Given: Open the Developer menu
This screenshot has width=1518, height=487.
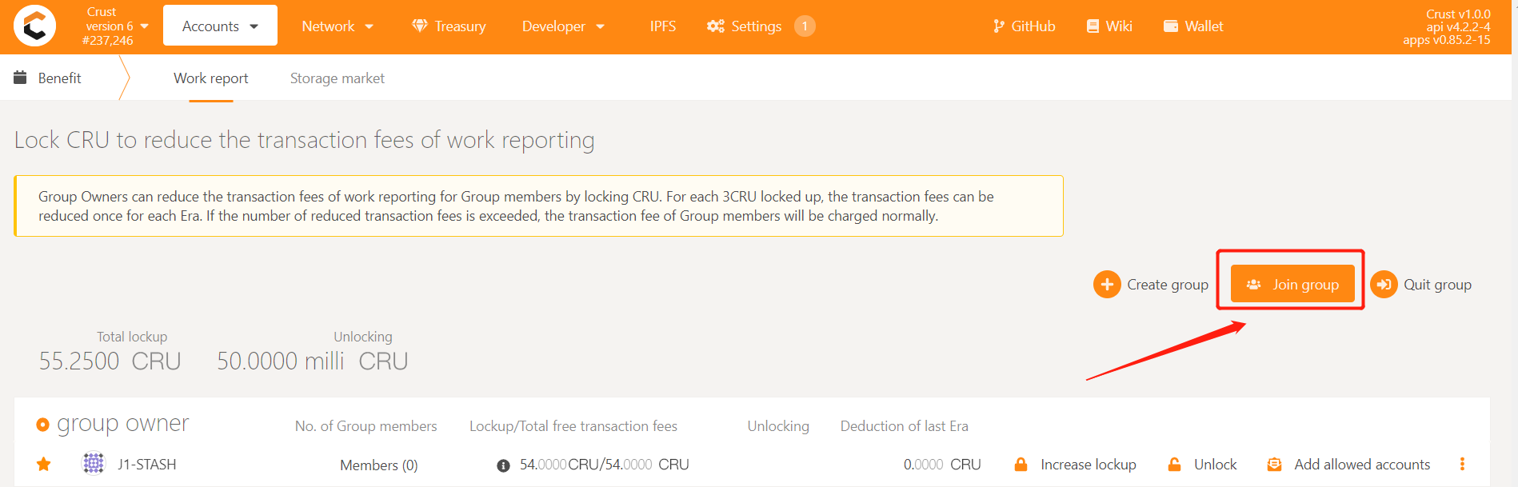Looking at the screenshot, I should pos(563,26).
